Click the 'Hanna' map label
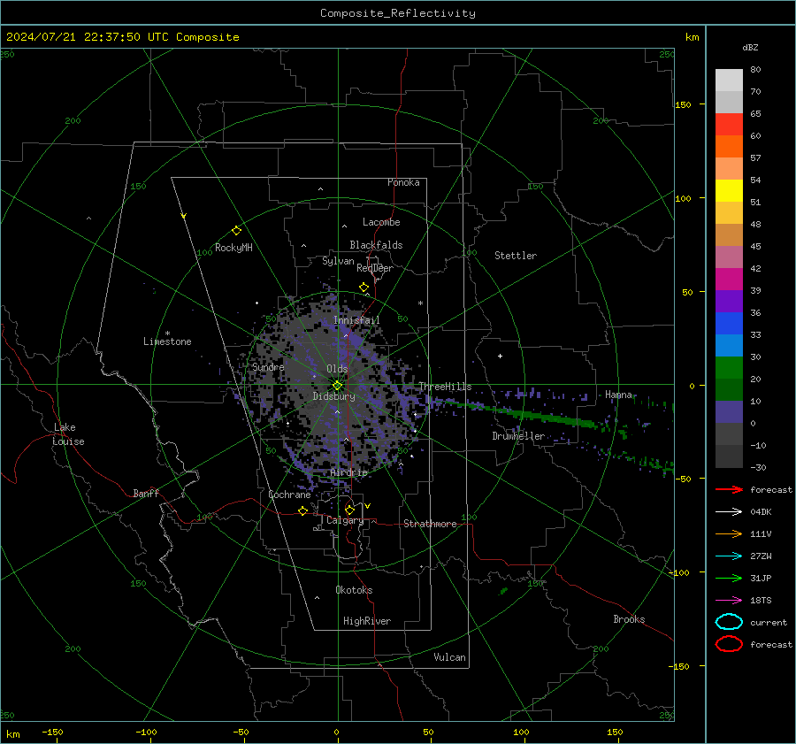The width and height of the screenshot is (796, 744). pos(618,395)
